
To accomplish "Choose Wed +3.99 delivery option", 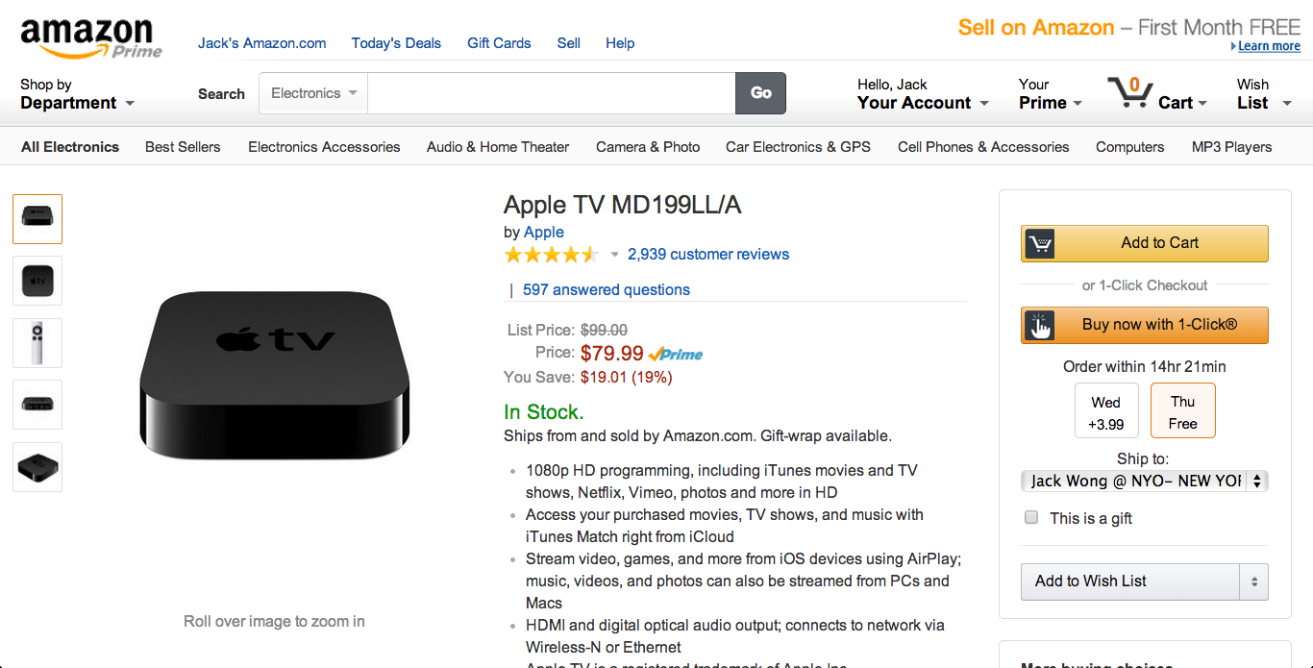I will pos(1106,411).
